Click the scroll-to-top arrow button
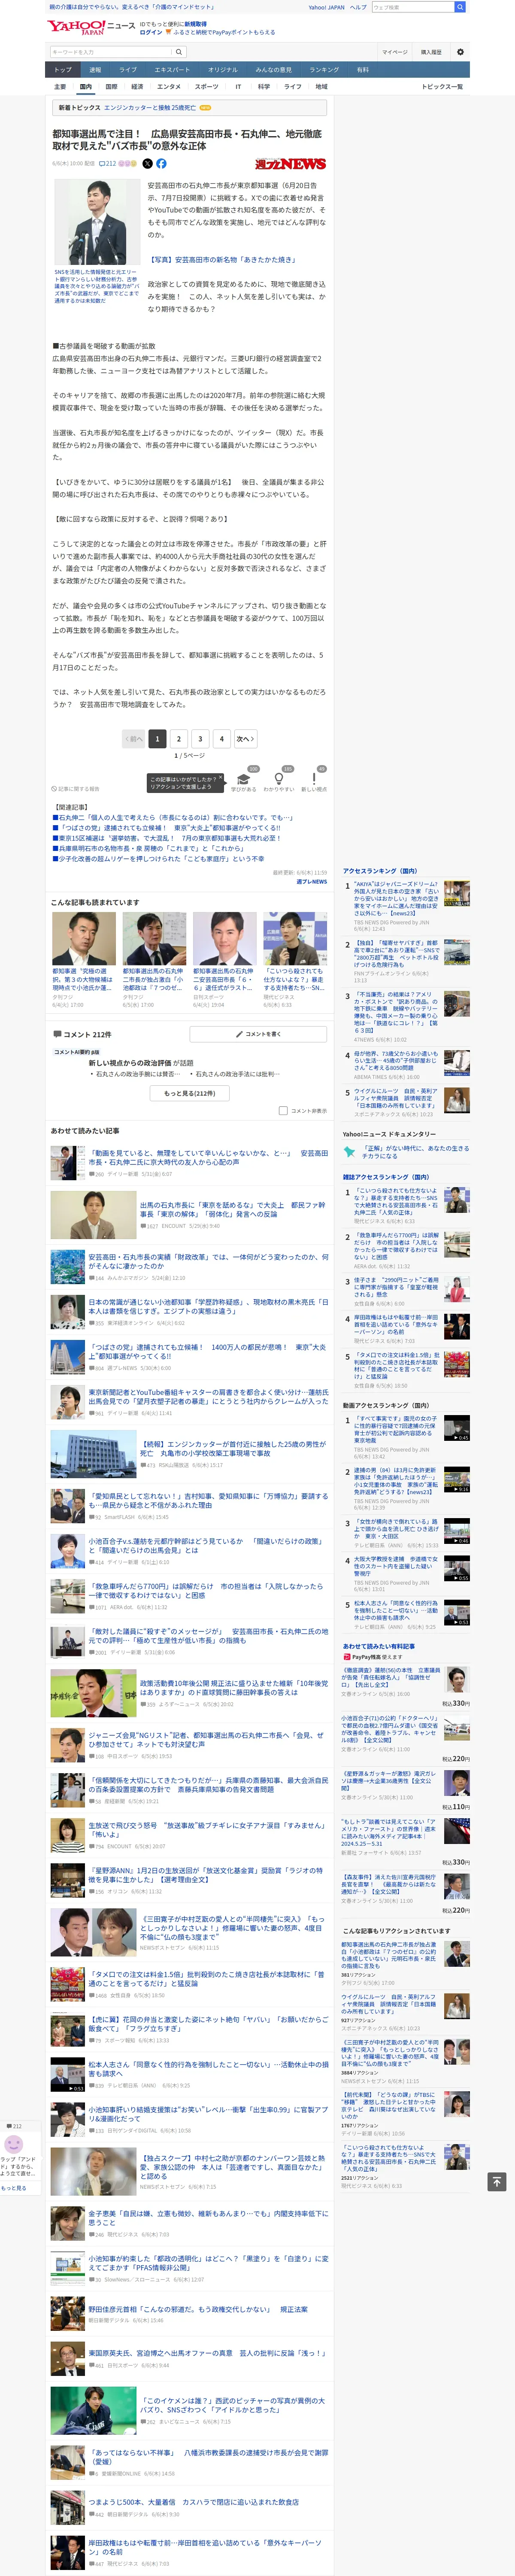 coord(496,2181)
